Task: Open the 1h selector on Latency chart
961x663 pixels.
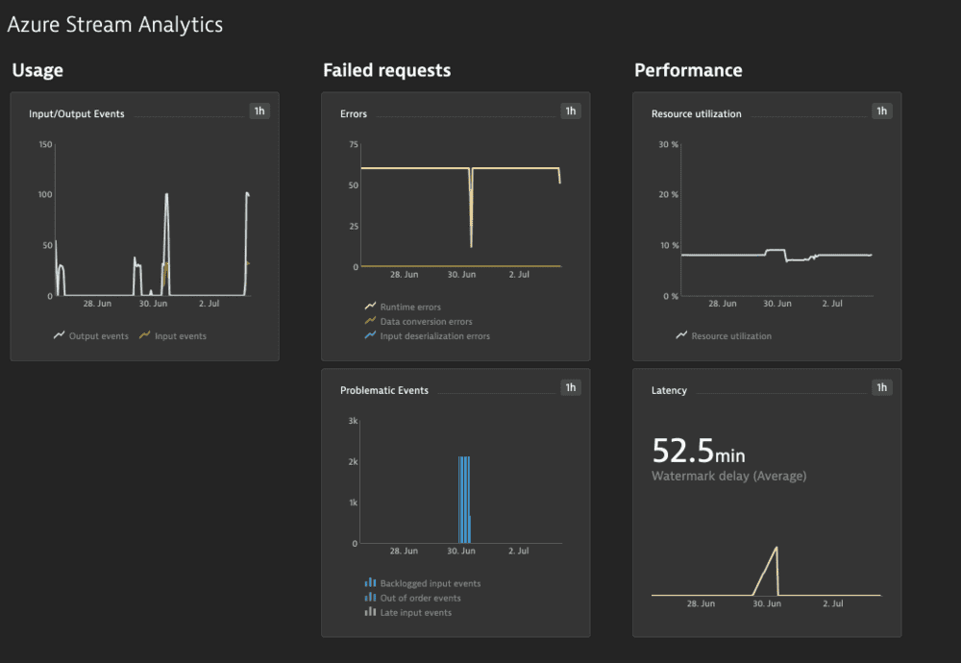Action: pos(881,387)
